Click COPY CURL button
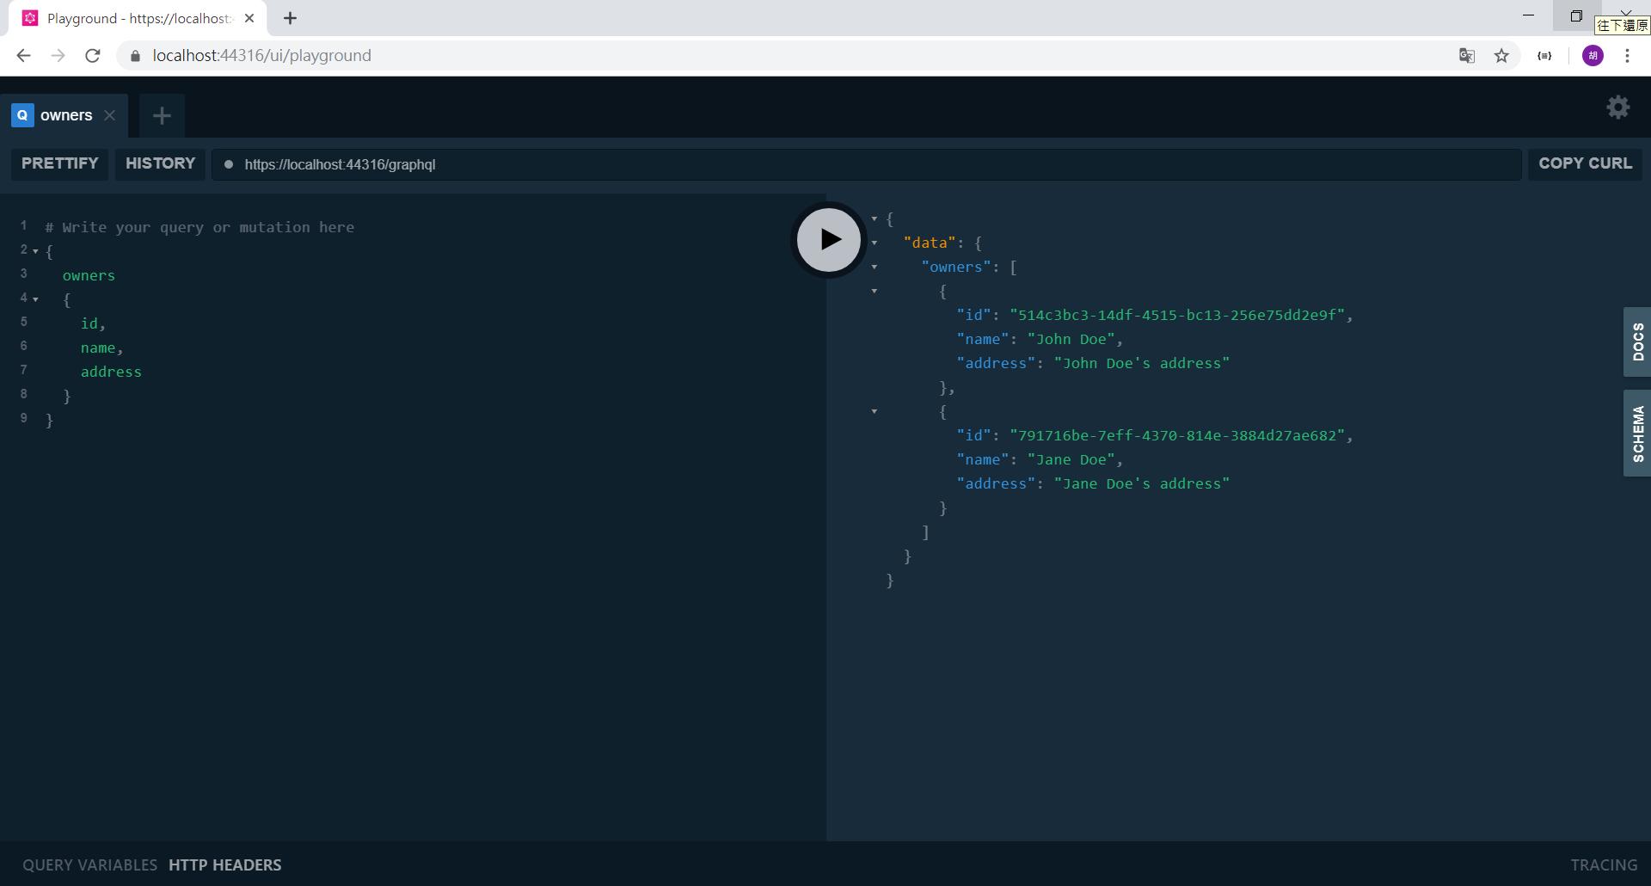 [x=1585, y=163]
